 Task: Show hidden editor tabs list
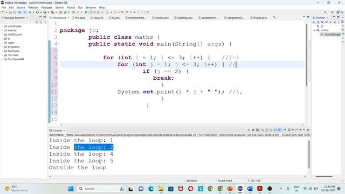(x=274, y=17)
